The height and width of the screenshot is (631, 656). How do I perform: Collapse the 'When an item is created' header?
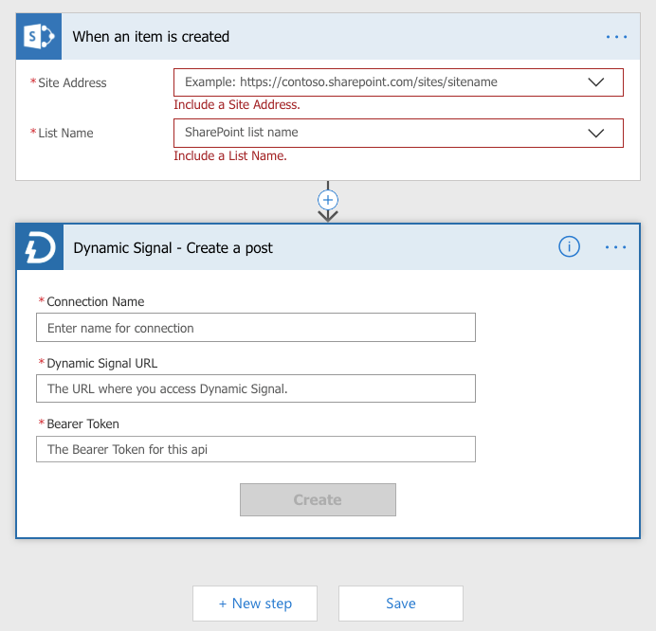point(284,37)
